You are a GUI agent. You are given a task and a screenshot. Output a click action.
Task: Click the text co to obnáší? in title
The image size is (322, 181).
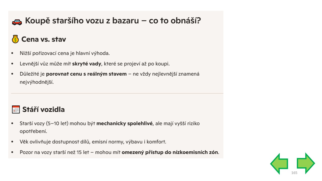(x=175, y=21)
